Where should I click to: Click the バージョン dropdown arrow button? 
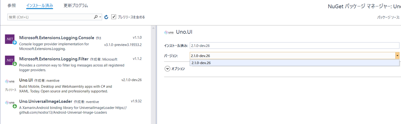(397, 56)
